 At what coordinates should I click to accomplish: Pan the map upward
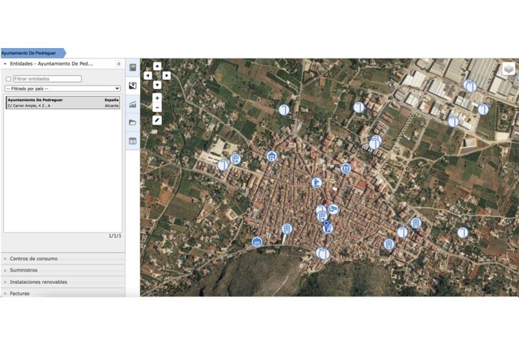[157, 66]
